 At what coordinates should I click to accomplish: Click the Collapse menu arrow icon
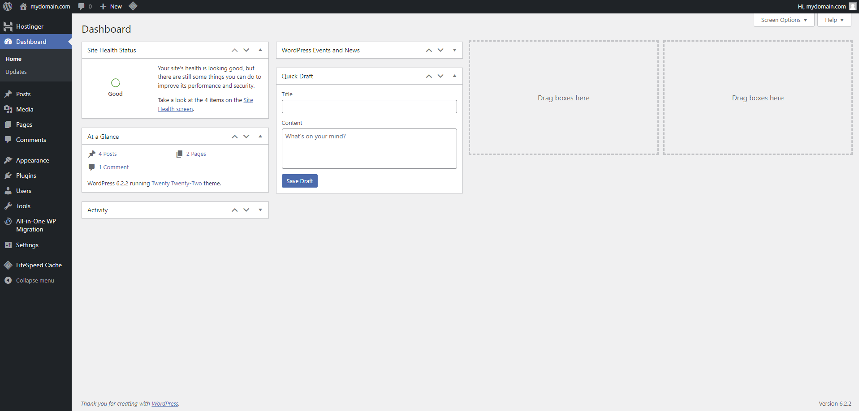[8, 280]
